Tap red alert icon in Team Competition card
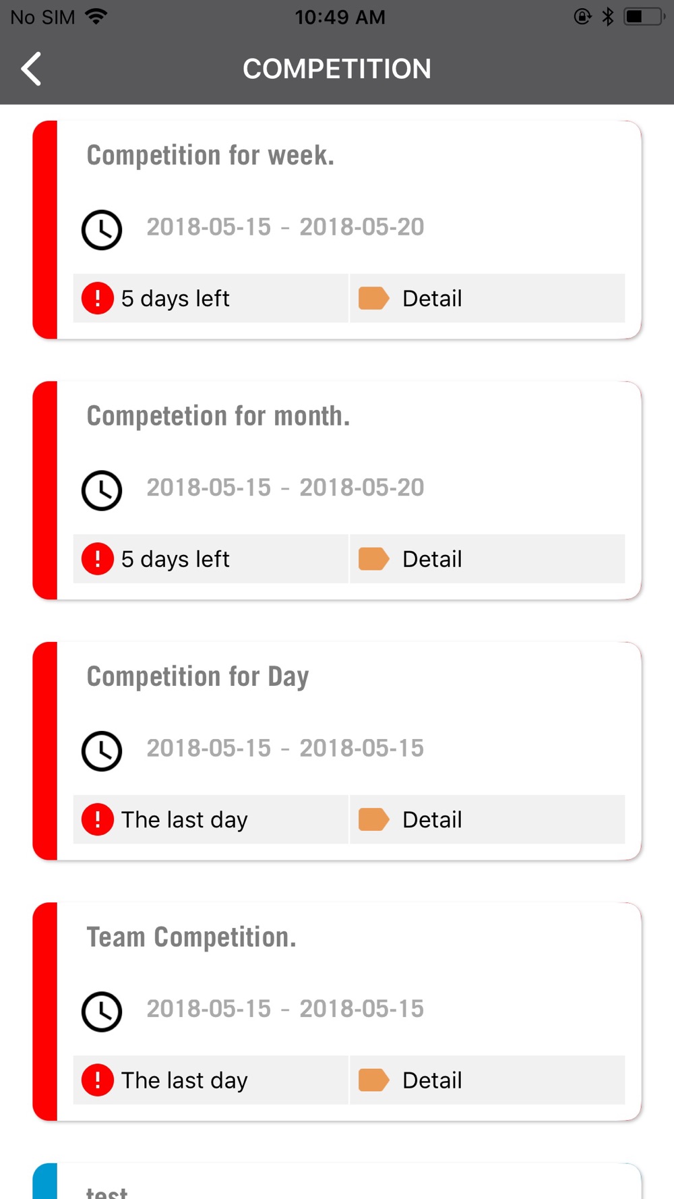This screenshot has height=1199, width=674. point(98,1080)
